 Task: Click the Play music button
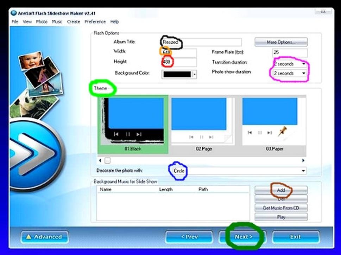tap(281, 217)
